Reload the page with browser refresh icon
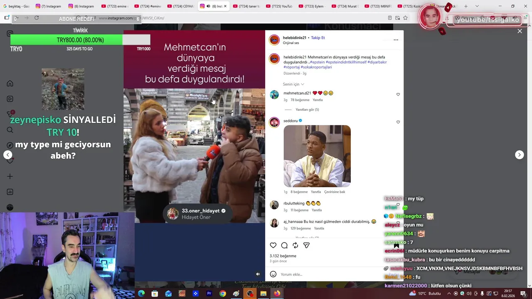 coord(37,18)
